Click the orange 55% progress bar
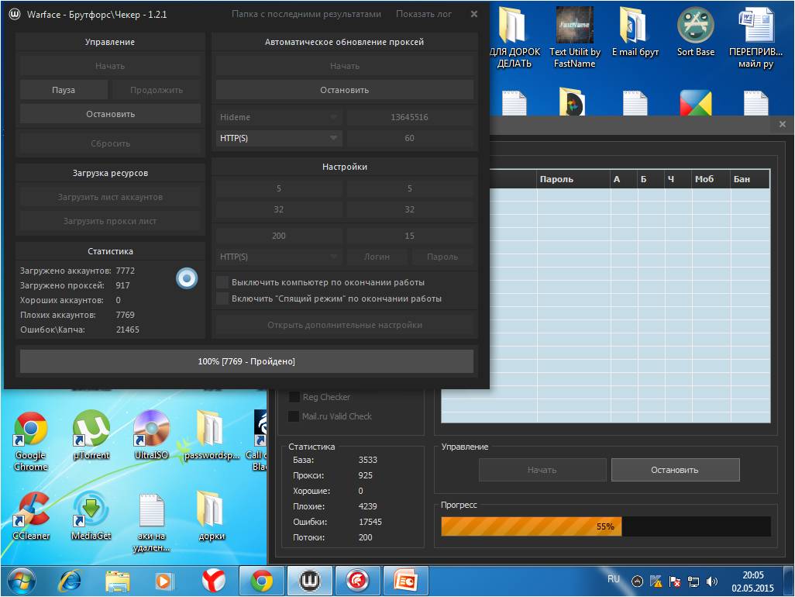This screenshot has width=795, height=597. [605, 526]
